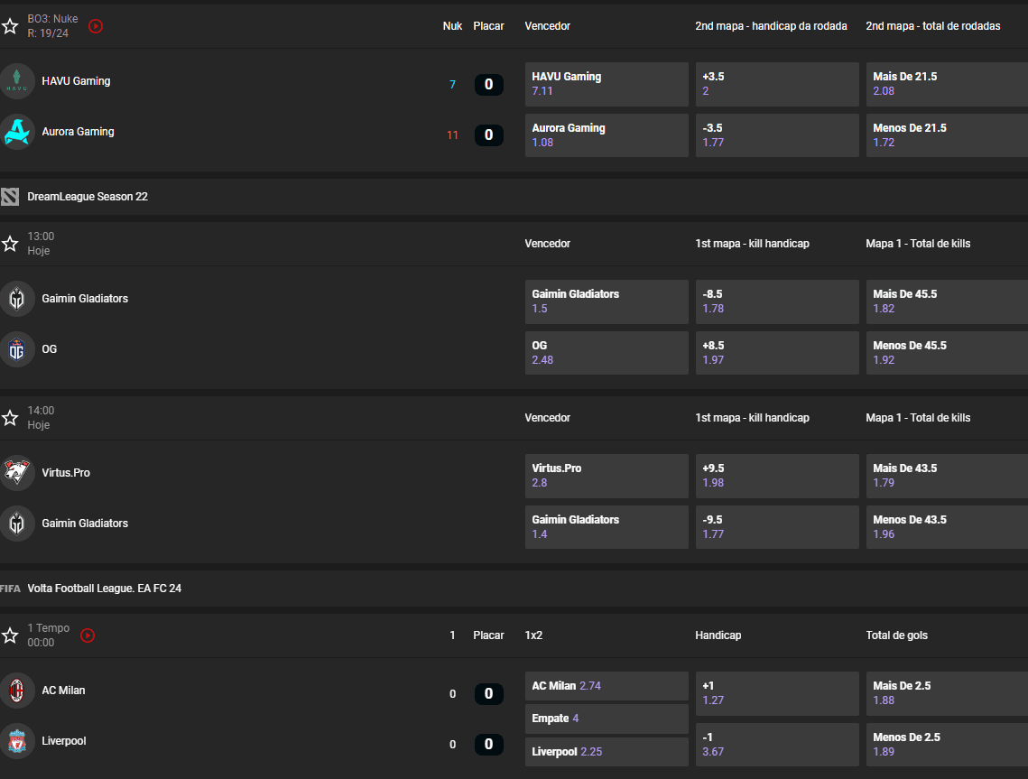The width and height of the screenshot is (1028, 779).
Task: Favorite the 14:00 Virtus.Pro match
Action: coord(10,417)
